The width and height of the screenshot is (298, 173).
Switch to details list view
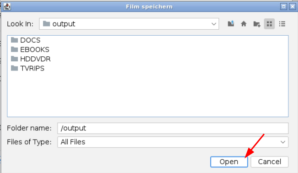click(282, 24)
